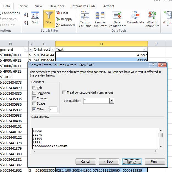
Task: Sort descending with the Z-to-A icon
Action: (x=26, y=23)
